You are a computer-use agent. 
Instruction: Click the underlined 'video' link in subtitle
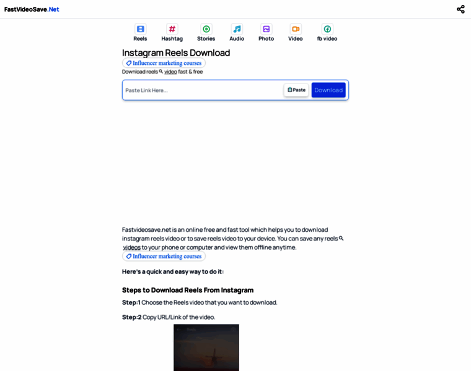170,72
